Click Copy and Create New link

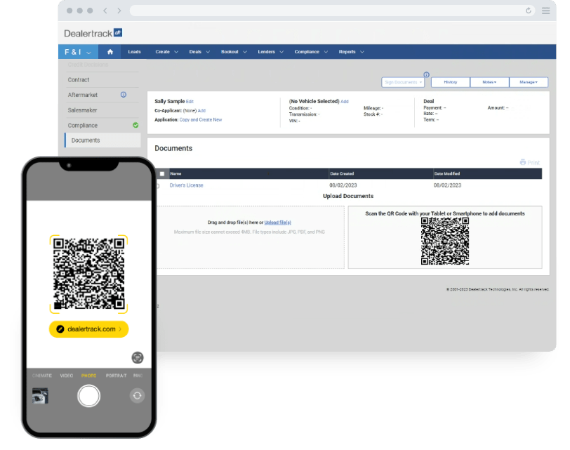click(201, 119)
